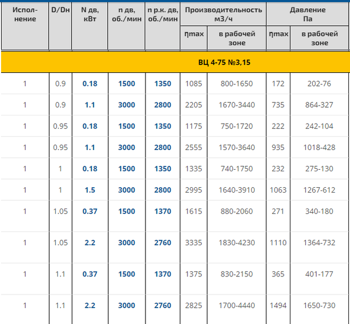
Task: Click the 'Производительность м3/ч' header cell
Action: click(x=223, y=14)
